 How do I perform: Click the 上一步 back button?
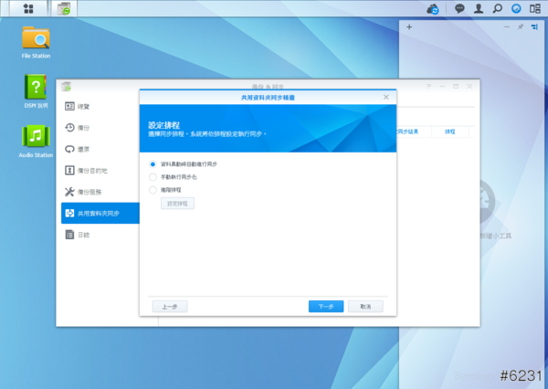point(170,307)
